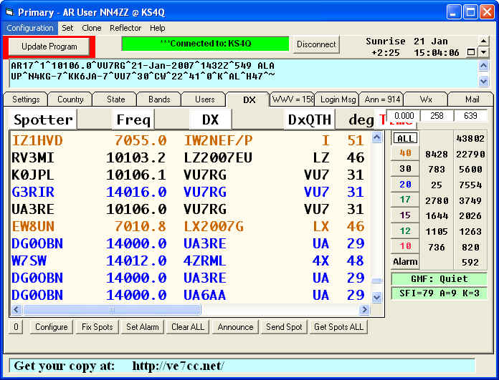Select the IZ1HVD spot row

tap(190, 140)
